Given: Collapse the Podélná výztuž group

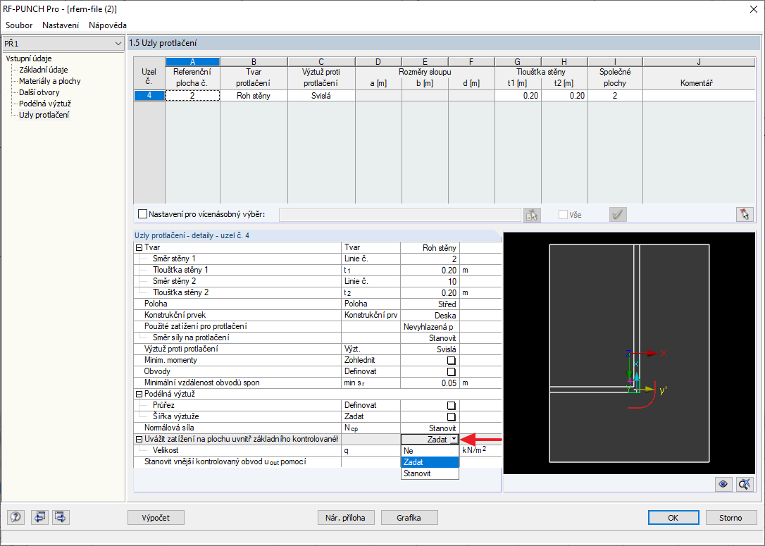Looking at the screenshot, I should (x=139, y=395).
